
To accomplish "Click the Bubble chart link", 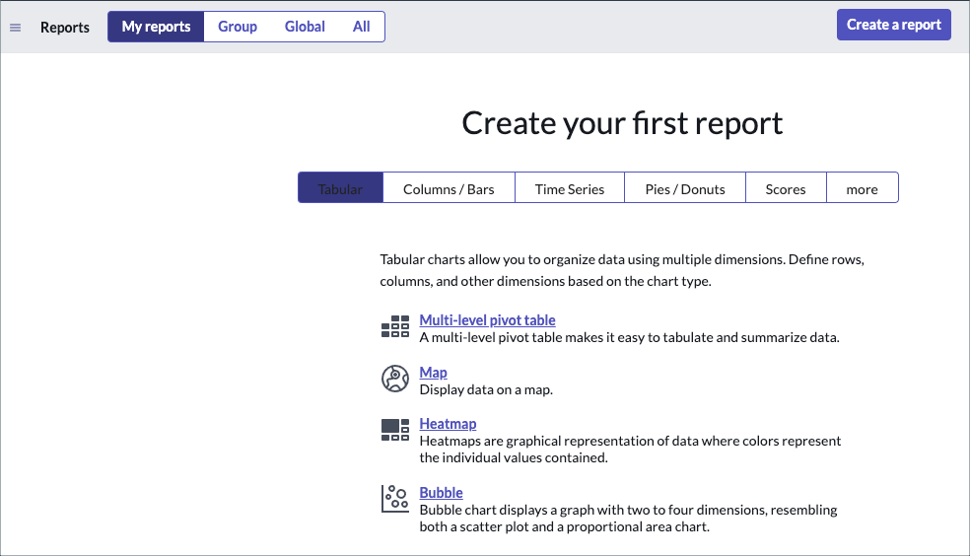I will 441,493.
